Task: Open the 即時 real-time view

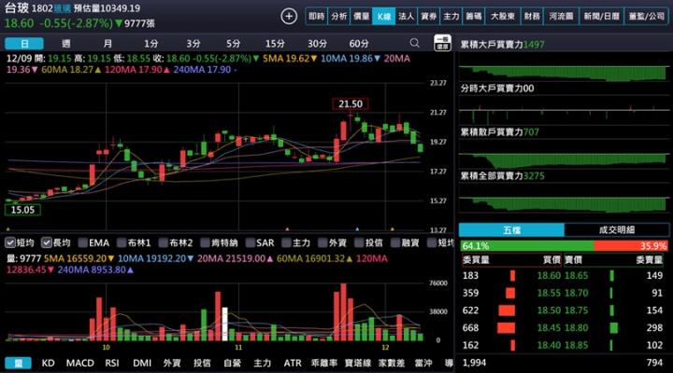Action: pos(317,16)
